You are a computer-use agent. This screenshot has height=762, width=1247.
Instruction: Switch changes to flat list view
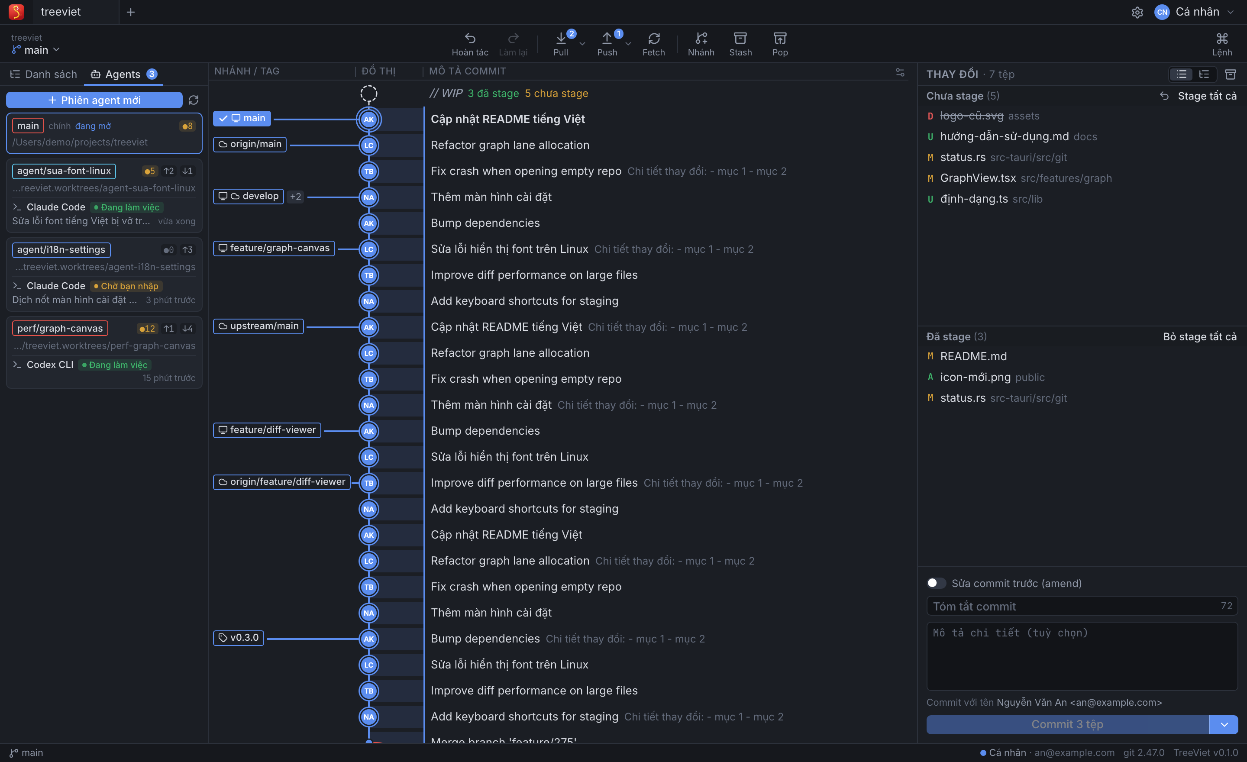[x=1182, y=74]
